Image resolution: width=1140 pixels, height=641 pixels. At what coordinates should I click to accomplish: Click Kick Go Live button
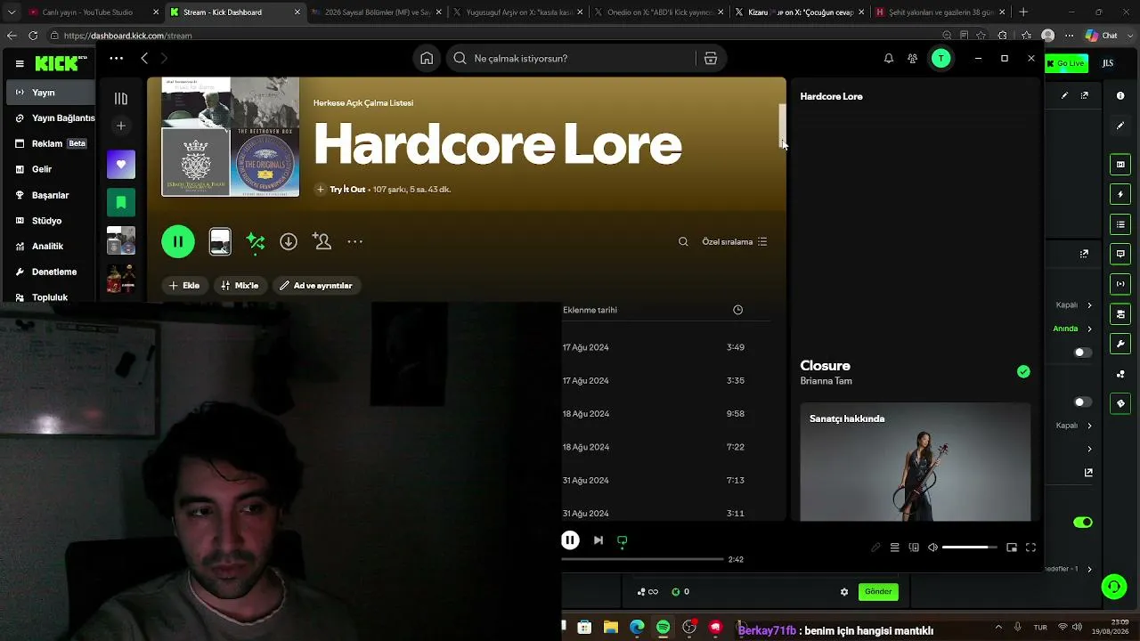(x=1067, y=63)
